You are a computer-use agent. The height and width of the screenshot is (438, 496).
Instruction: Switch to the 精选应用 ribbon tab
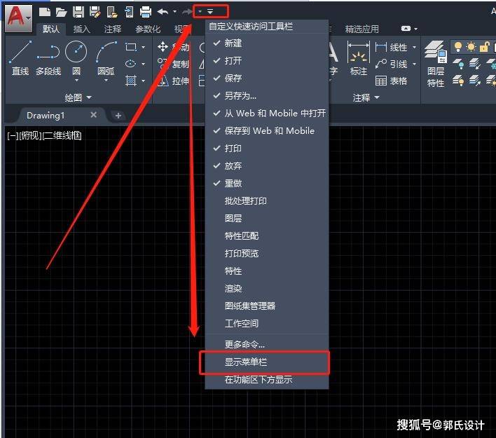[x=362, y=29]
